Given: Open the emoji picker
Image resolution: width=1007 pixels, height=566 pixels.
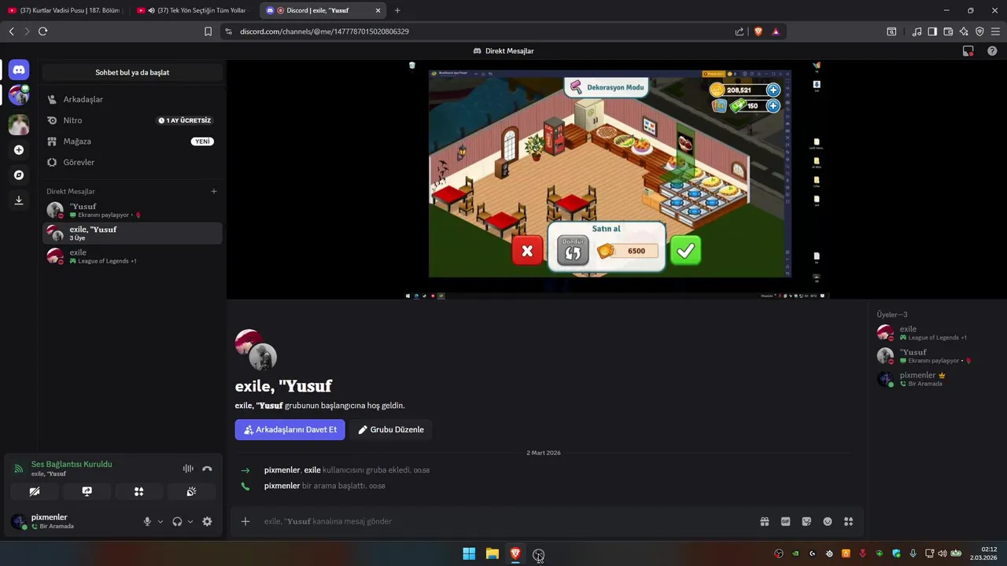Looking at the screenshot, I should click(828, 521).
